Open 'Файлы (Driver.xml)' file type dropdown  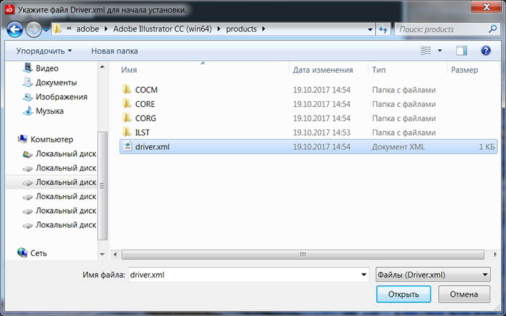click(433, 275)
